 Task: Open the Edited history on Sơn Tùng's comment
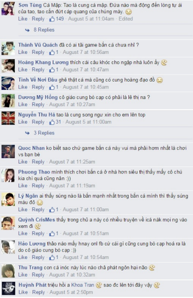tap(126, 19)
